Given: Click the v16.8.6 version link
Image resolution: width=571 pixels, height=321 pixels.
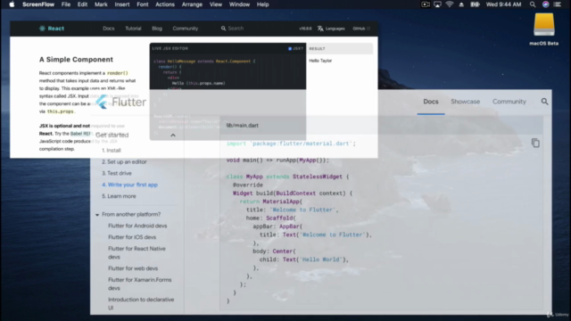Looking at the screenshot, I should 305,29.
